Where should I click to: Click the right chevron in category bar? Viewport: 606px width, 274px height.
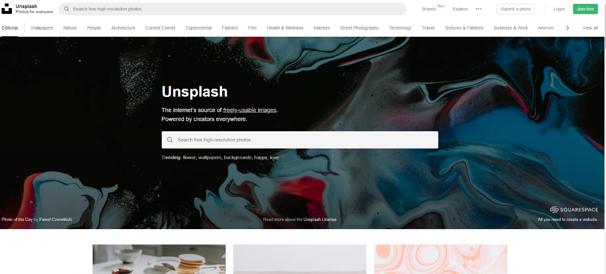tap(567, 28)
